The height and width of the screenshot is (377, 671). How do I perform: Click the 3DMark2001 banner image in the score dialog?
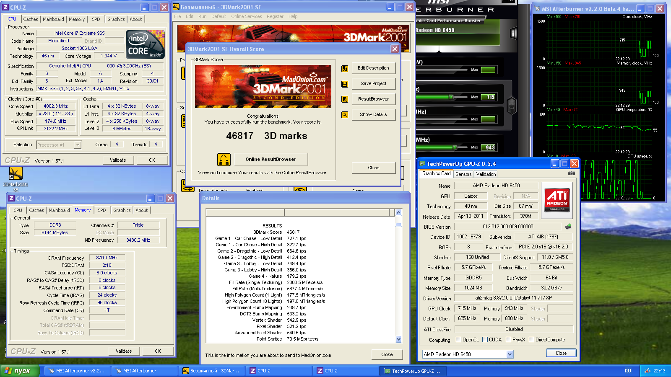[x=263, y=86]
